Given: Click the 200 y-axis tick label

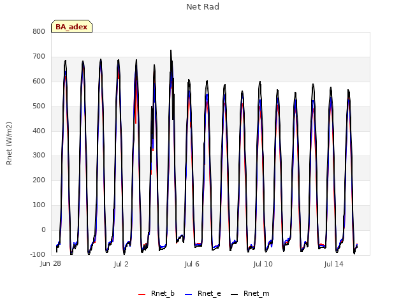Looking at the screenshot, I should click(39, 180).
